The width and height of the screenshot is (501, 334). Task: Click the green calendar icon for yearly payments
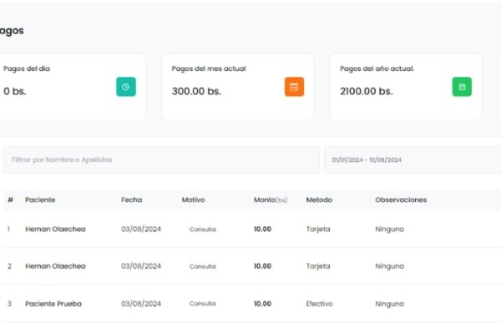[x=462, y=87]
